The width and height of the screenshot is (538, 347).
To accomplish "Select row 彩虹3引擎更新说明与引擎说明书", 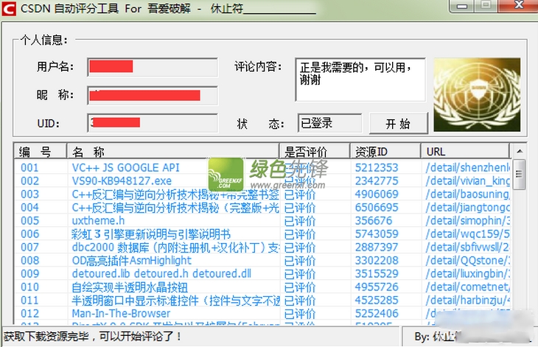I will click(262, 234).
